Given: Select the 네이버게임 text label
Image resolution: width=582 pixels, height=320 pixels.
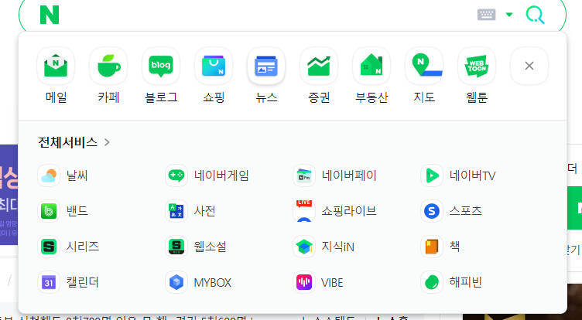Looking at the screenshot, I should tap(221, 175).
